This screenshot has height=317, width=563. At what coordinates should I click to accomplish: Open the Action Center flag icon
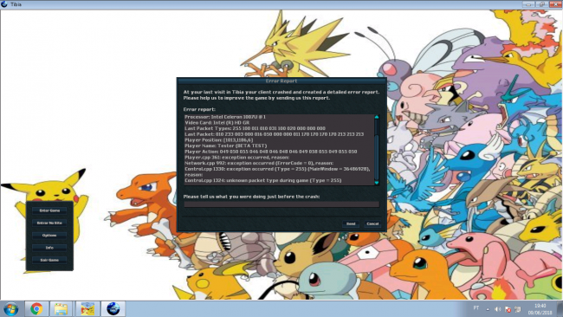pos(508,309)
